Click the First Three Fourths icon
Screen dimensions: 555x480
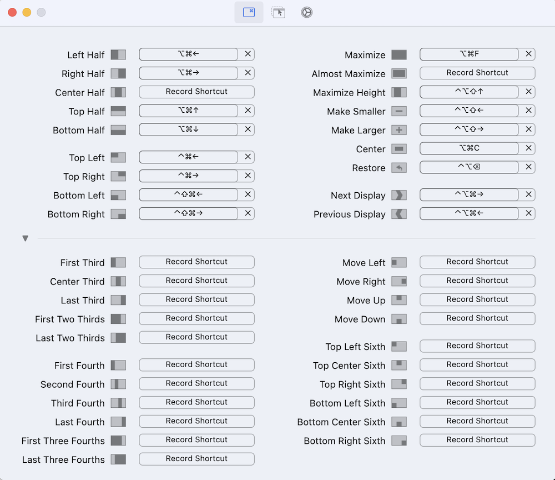pyautogui.click(x=118, y=441)
